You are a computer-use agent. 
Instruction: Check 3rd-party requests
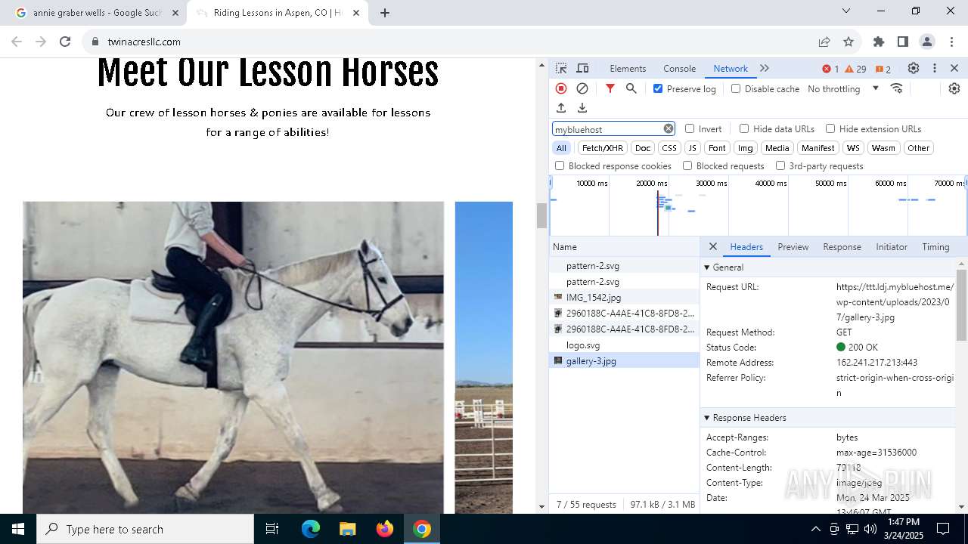tap(780, 165)
